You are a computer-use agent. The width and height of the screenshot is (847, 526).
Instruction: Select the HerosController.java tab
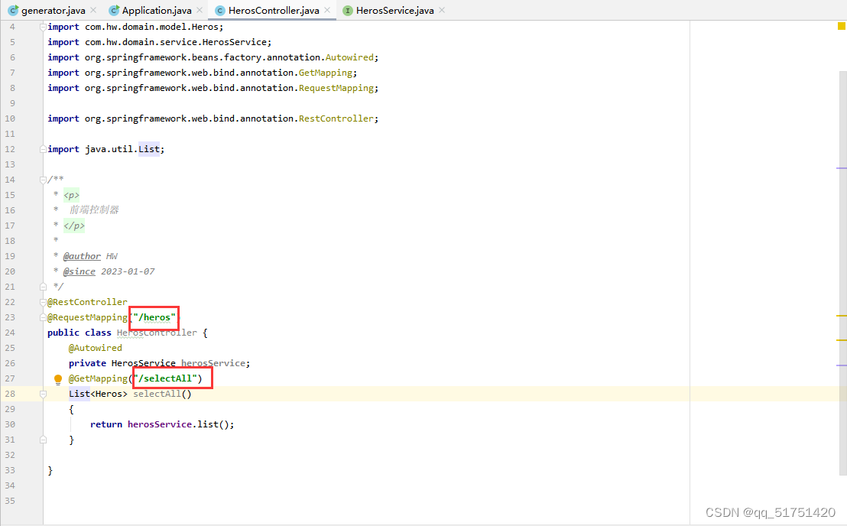[x=274, y=10]
